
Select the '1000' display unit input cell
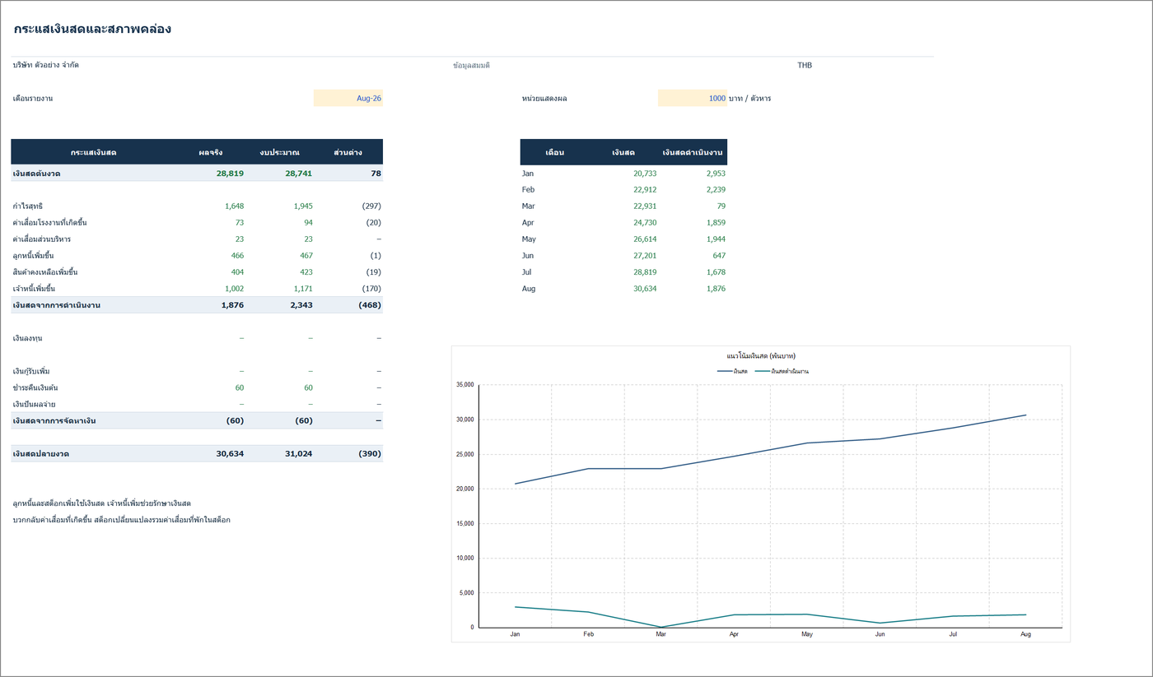tap(693, 98)
